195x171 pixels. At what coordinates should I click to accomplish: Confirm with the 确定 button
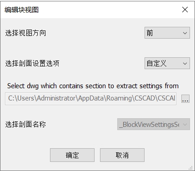pyautogui.click(x=72, y=155)
